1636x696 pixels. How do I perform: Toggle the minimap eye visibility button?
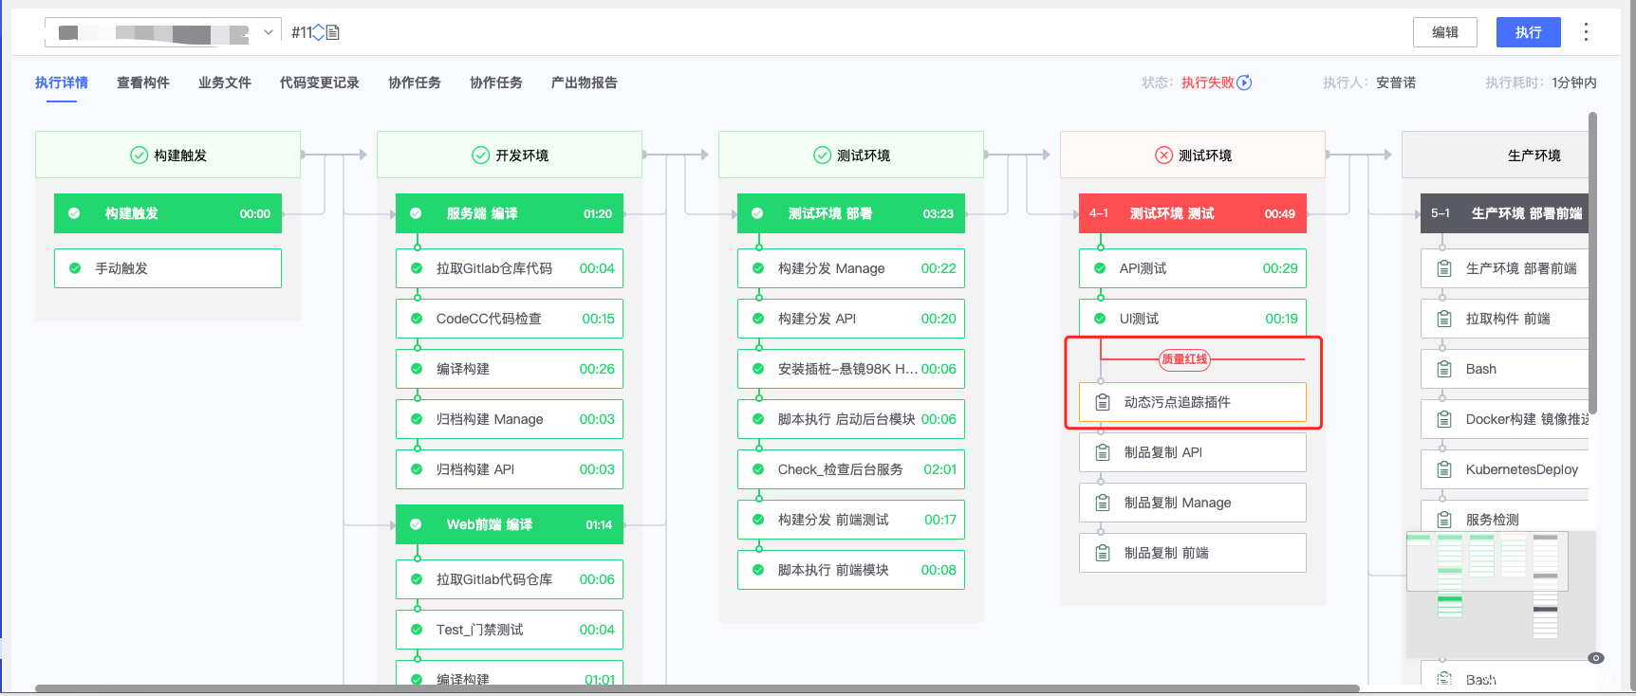tap(1596, 658)
